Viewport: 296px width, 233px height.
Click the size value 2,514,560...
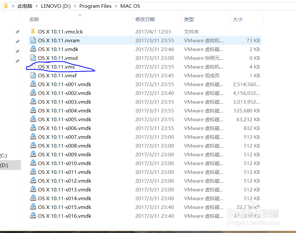point(246,84)
